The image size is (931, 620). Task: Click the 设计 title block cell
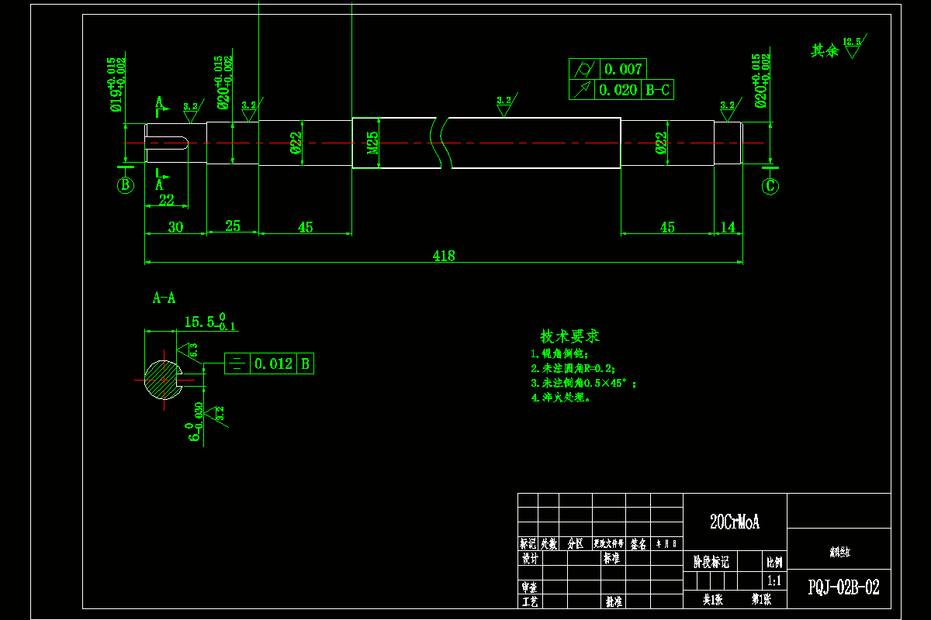(528, 558)
